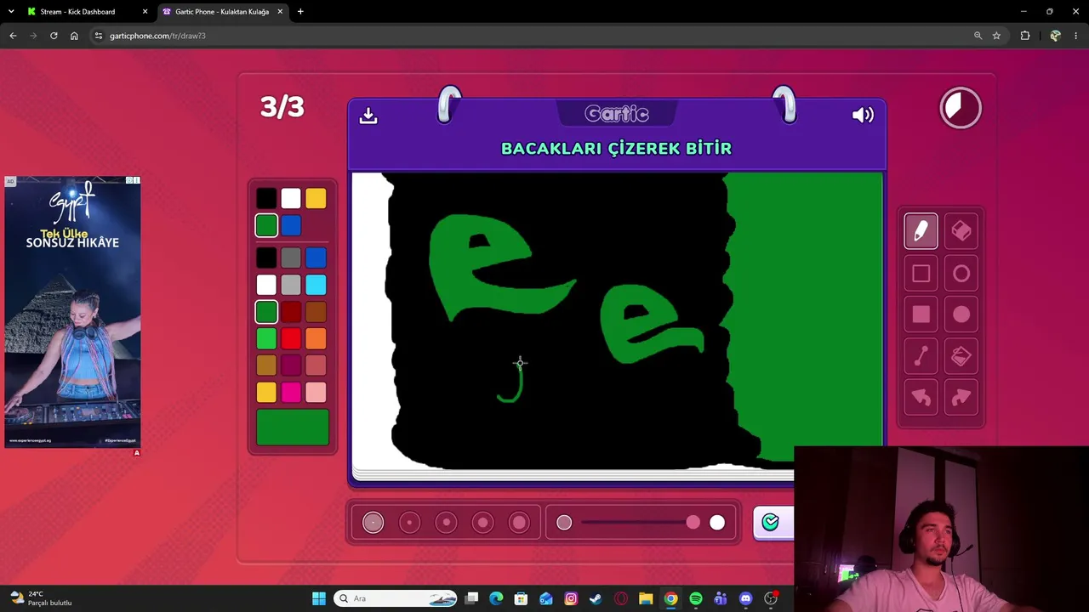
Task: Open the weather widget showing 24°C
Action: tap(41, 598)
